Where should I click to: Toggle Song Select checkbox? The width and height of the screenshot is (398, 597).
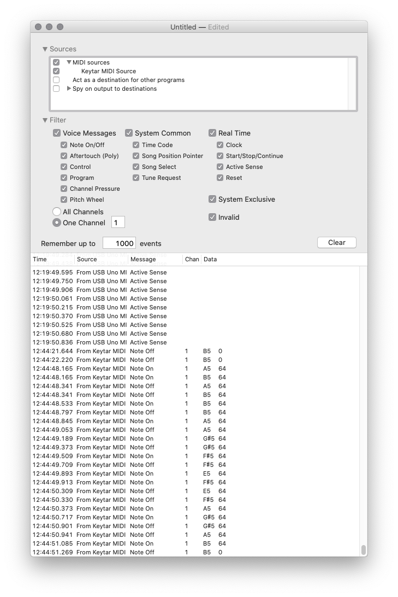click(136, 167)
